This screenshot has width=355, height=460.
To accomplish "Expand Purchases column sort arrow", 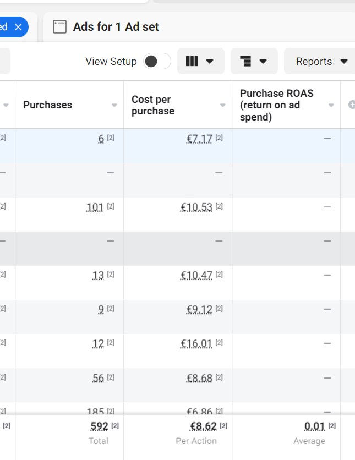I will [114, 105].
